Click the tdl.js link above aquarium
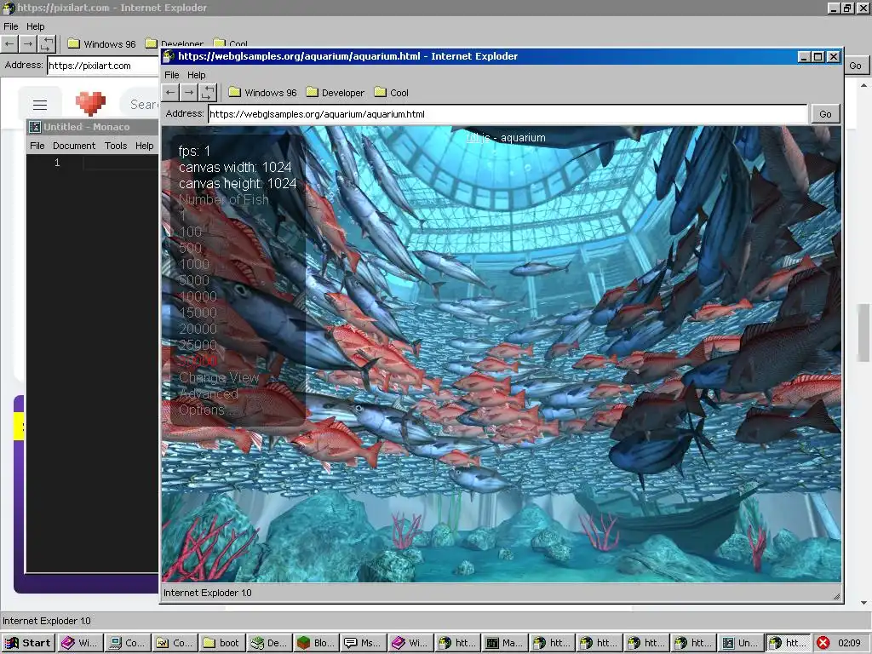The height and width of the screenshot is (654, 872). coord(478,137)
